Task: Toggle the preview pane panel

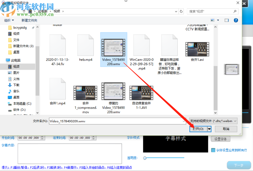Action: point(227,20)
